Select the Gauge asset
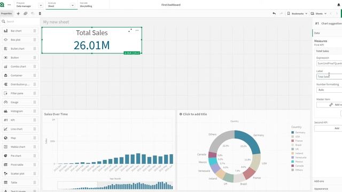This screenshot has height=192, width=342. click(20, 102)
